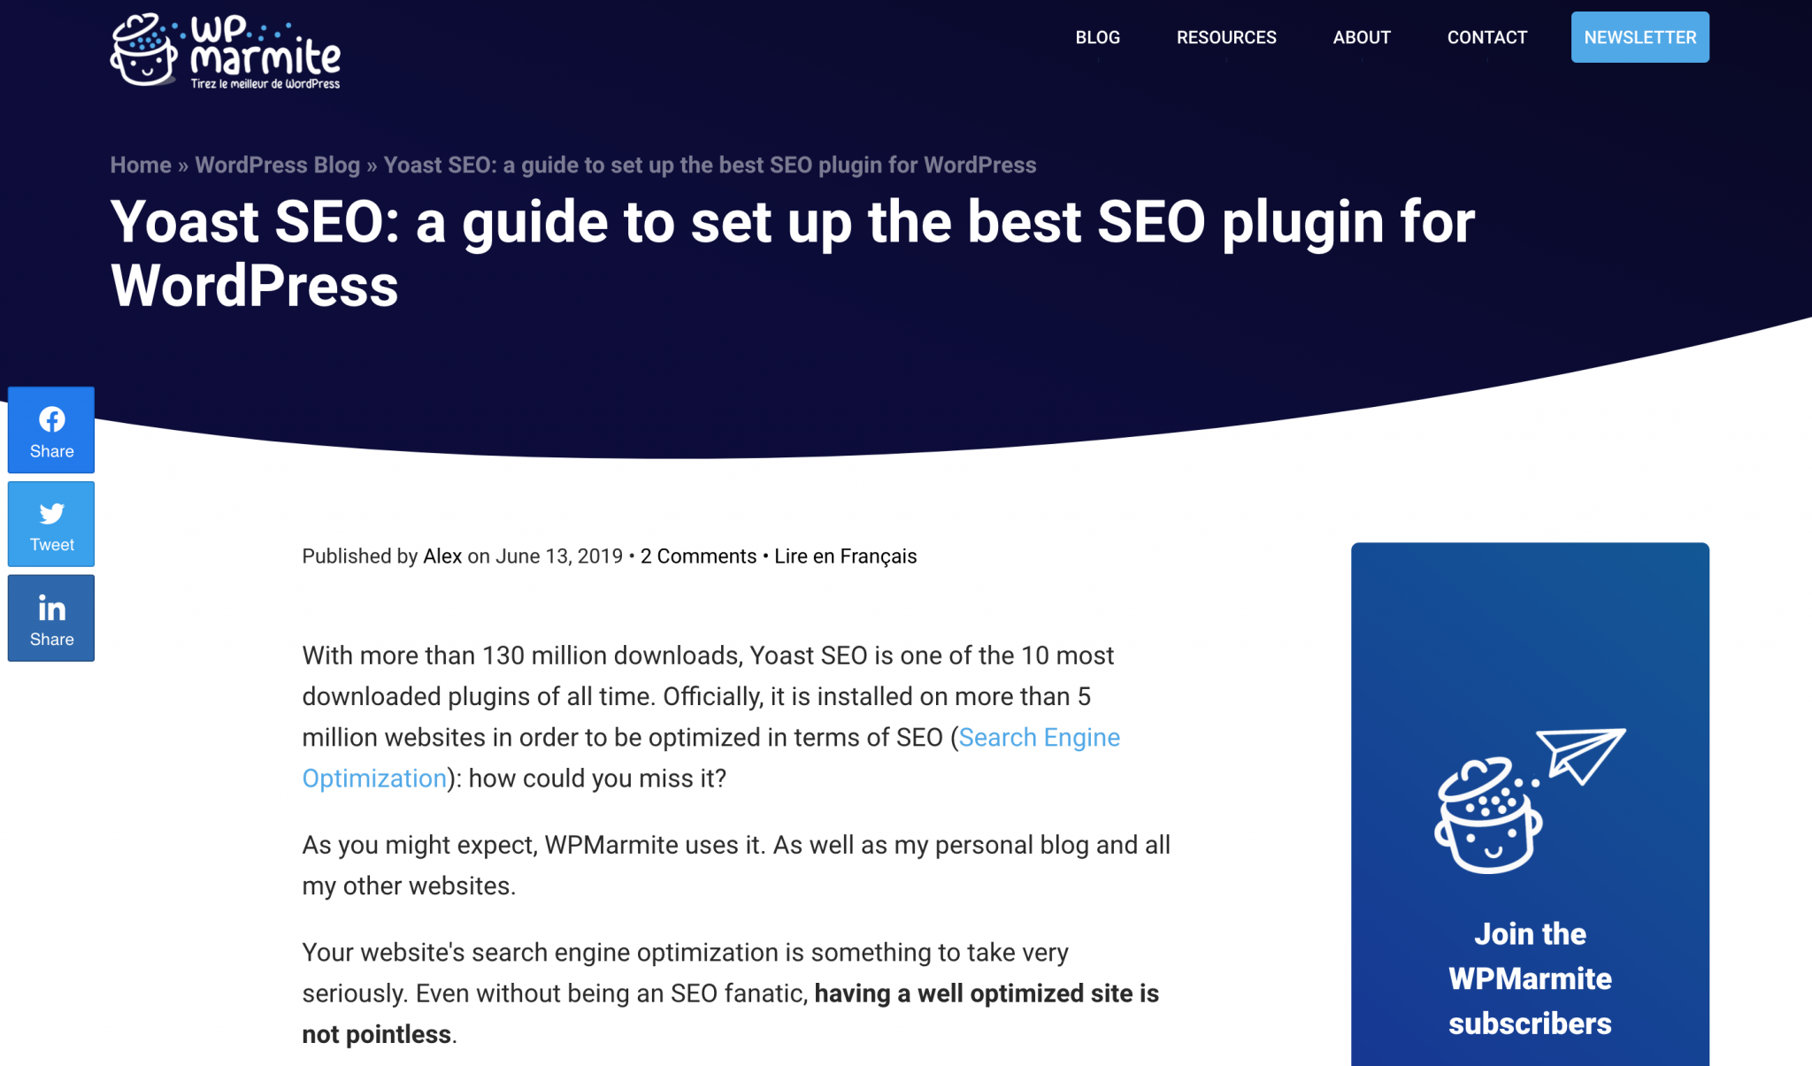Jump to the 2 Comments section
1812x1066 pixels.
pos(698,556)
